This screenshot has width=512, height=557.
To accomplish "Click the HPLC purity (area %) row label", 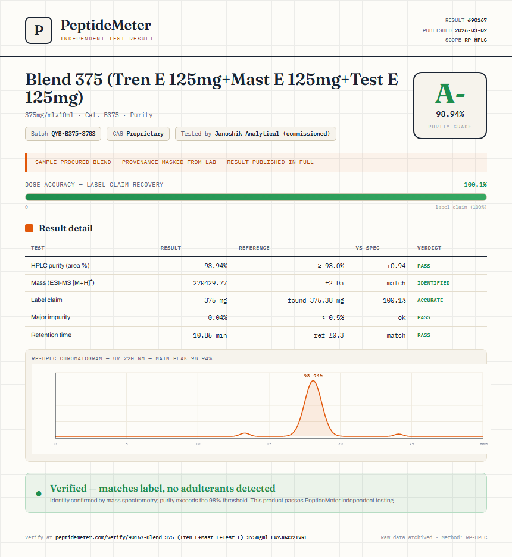I will click(x=60, y=265).
